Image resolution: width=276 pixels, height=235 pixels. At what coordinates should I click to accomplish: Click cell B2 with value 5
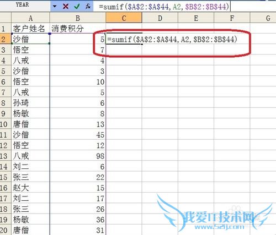[78, 39]
